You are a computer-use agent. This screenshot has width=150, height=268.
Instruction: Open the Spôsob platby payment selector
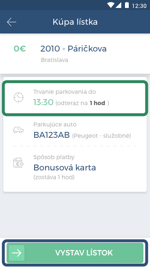[75, 167]
